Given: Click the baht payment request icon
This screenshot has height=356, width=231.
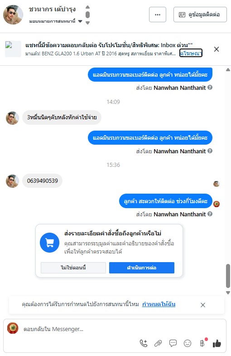Looking at the screenshot, I should click(x=202, y=343).
